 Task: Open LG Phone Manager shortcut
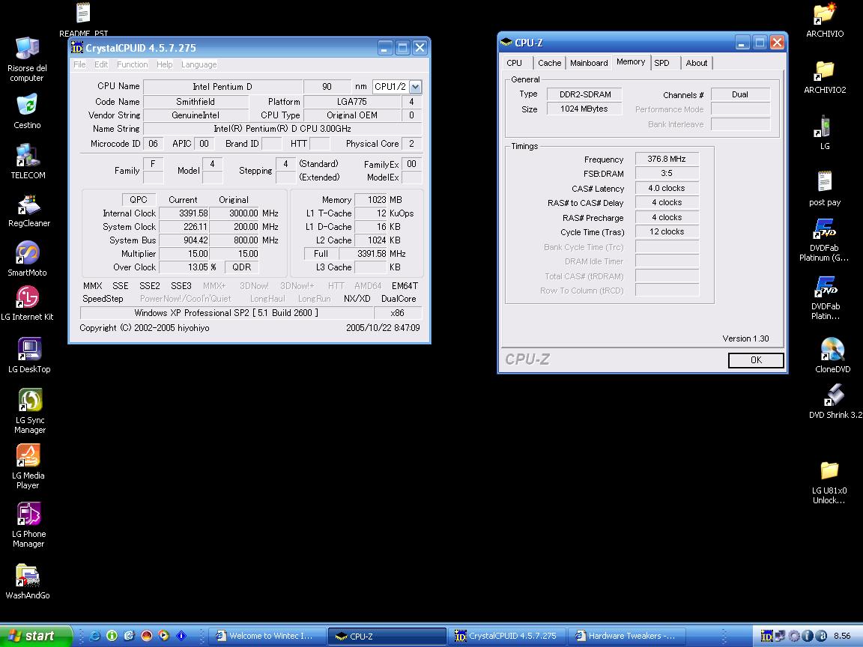[x=28, y=514]
